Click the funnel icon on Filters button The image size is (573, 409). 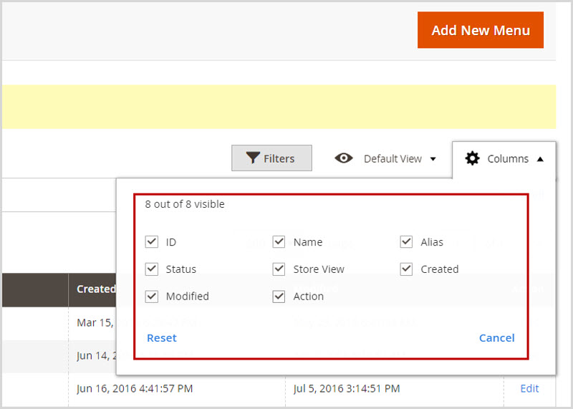pyautogui.click(x=252, y=158)
